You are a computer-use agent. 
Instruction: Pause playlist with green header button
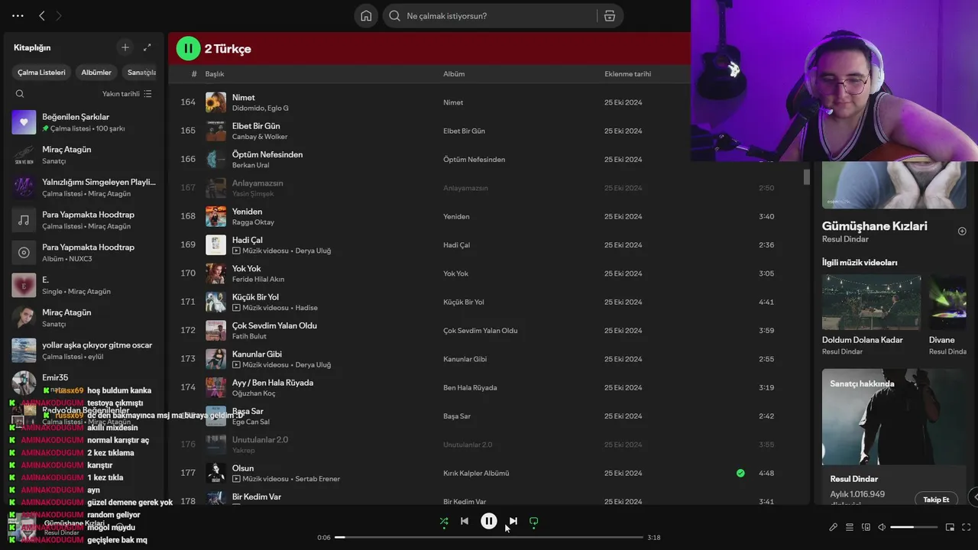click(188, 48)
